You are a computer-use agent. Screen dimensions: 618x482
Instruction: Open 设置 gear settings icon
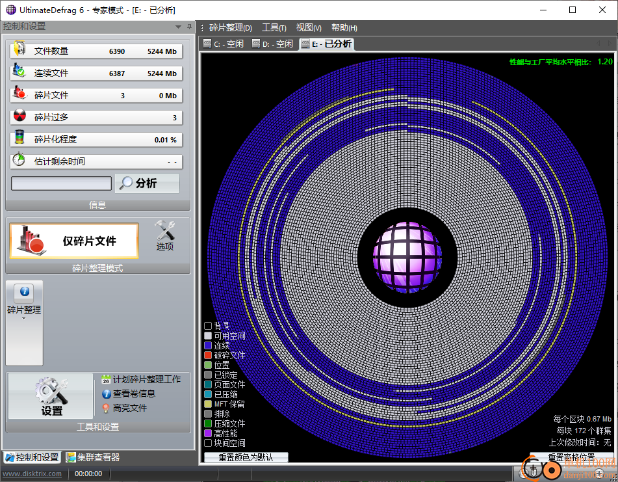pos(51,390)
